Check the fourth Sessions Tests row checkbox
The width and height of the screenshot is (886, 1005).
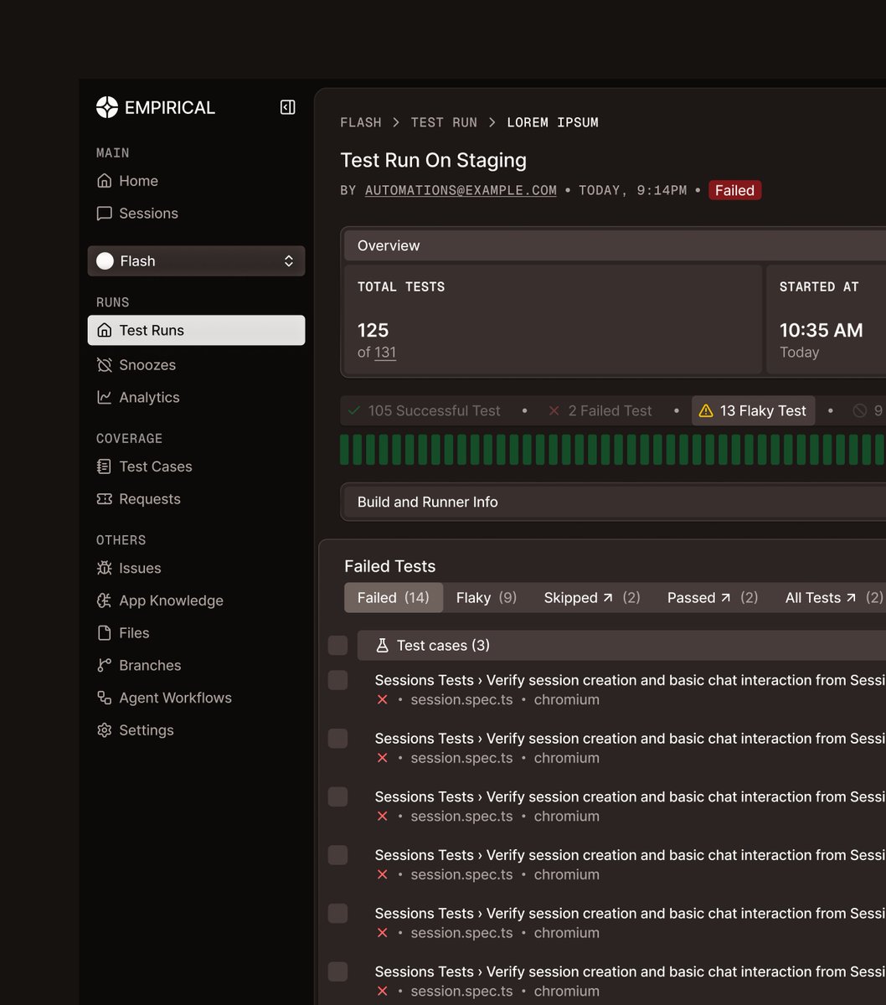[337, 855]
